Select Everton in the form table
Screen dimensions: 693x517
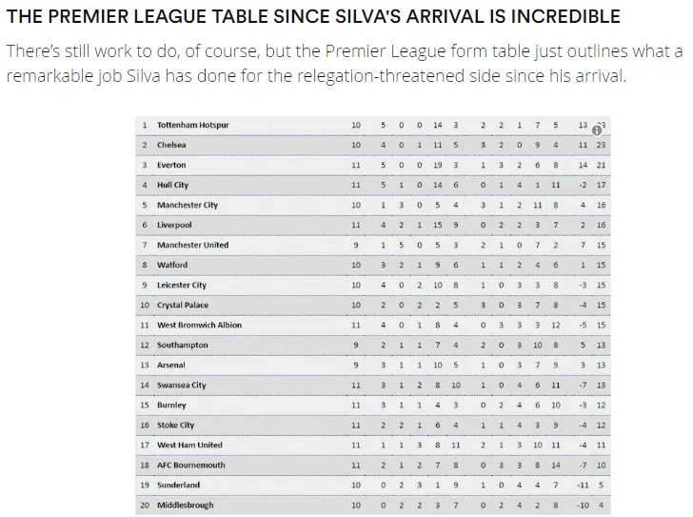171,165
